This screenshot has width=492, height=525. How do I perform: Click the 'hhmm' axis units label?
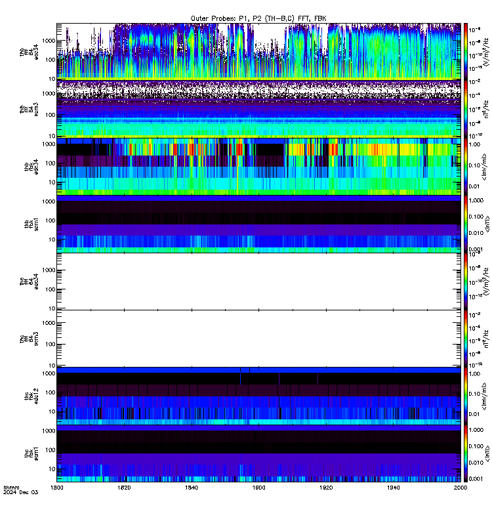[x=11, y=488]
